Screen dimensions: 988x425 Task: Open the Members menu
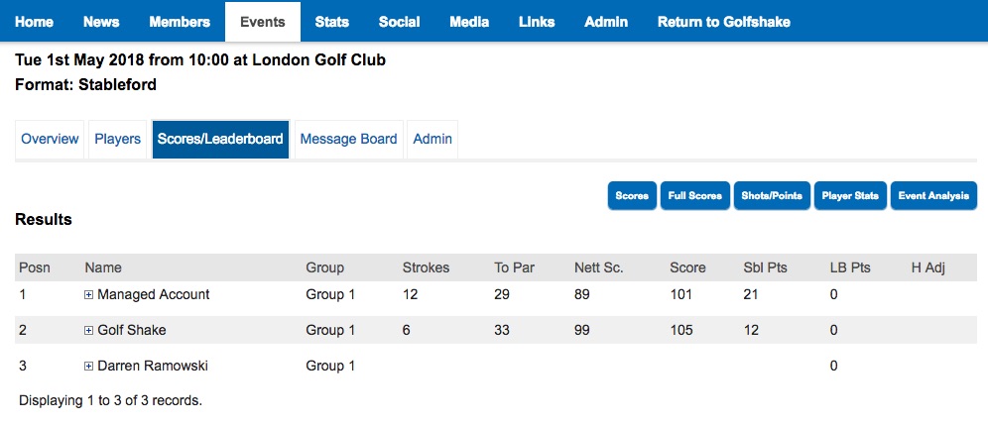point(180,22)
